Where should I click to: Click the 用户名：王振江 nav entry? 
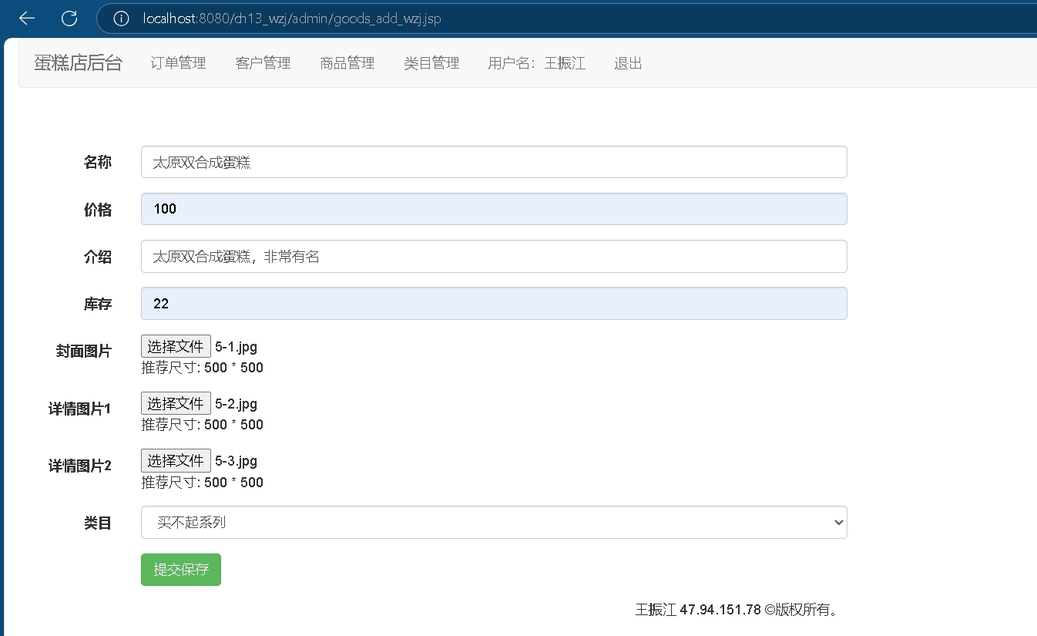tap(536, 63)
